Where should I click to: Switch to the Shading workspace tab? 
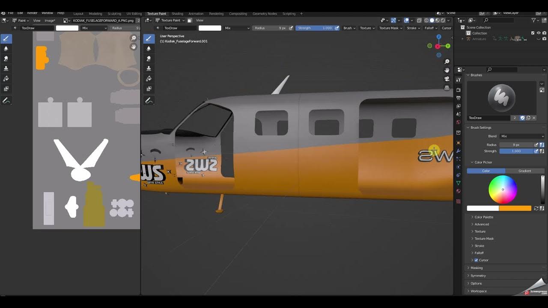(177, 14)
